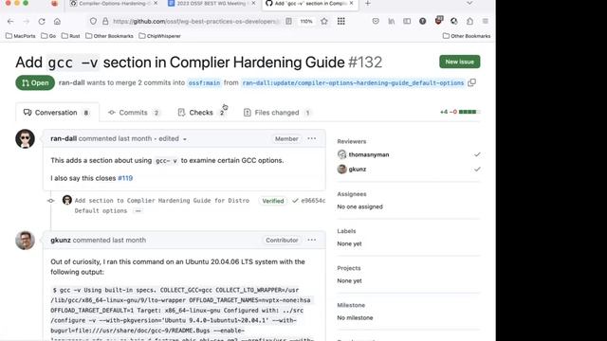This screenshot has width=607, height=341.
Task: Click the browser address bar URL
Action: click(x=195, y=21)
